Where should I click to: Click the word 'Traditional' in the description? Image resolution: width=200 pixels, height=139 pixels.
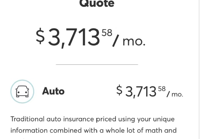(27, 119)
